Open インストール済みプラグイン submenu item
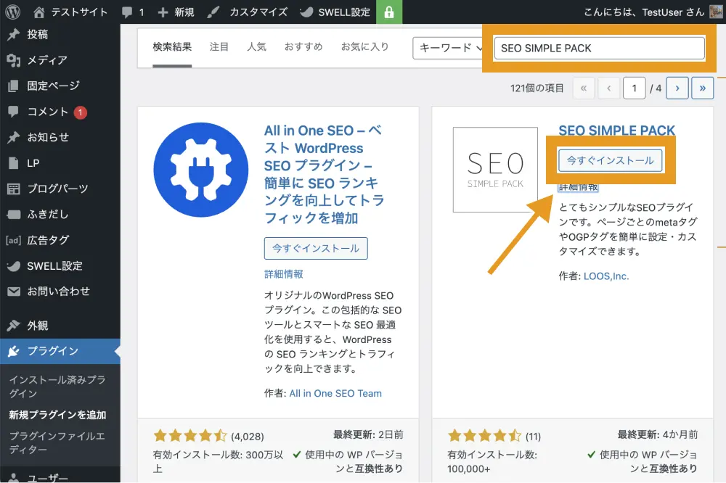 [x=57, y=387]
